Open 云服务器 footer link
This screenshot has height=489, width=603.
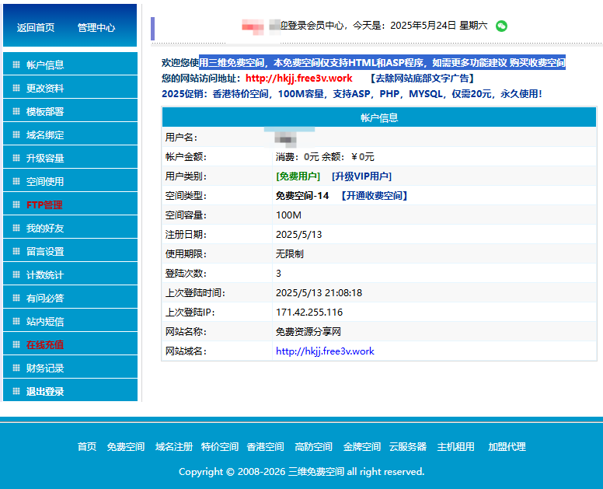pyautogui.click(x=408, y=447)
